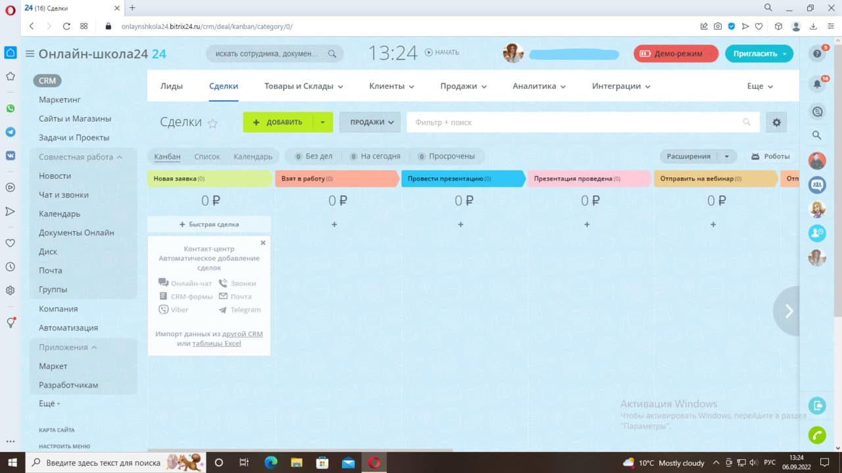Collapse the Совместная работа menu section
This screenshot has height=473, width=842.
tap(81, 157)
